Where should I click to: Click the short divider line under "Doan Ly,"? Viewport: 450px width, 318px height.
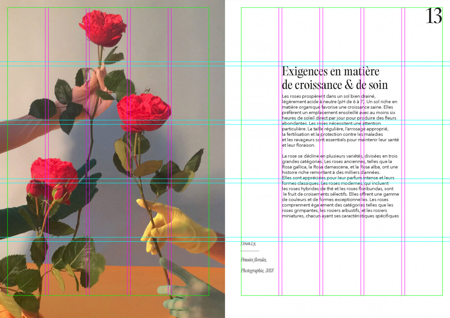tap(250, 251)
